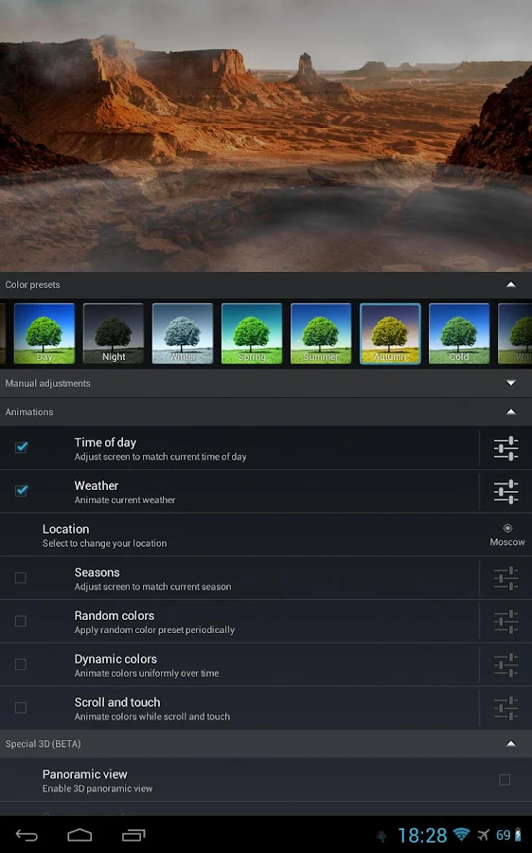Tap the Random colors label
The width and height of the screenshot is (532, 853).
[x=115, y=616]
